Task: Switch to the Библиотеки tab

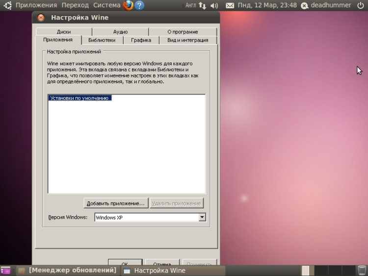Action: pyautogui.click(x=102, y=40)
